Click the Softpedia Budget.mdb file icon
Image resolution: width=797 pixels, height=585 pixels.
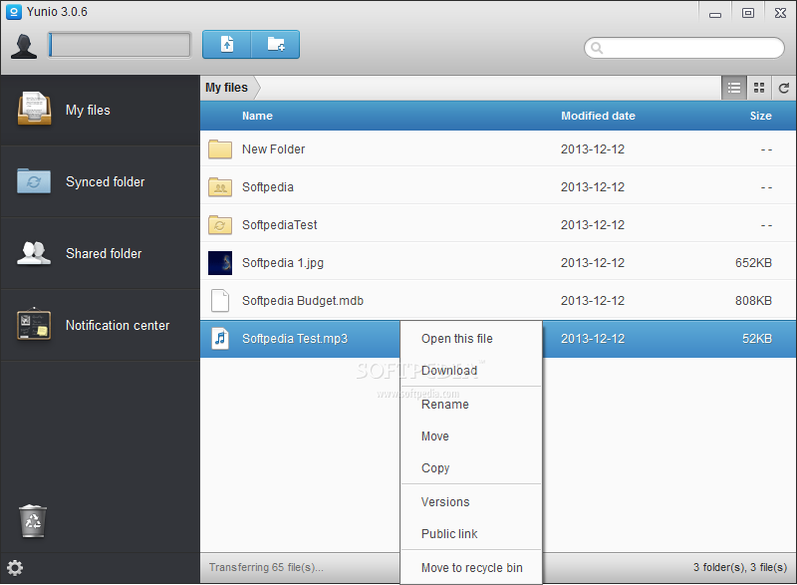click(x=220, y=300)
